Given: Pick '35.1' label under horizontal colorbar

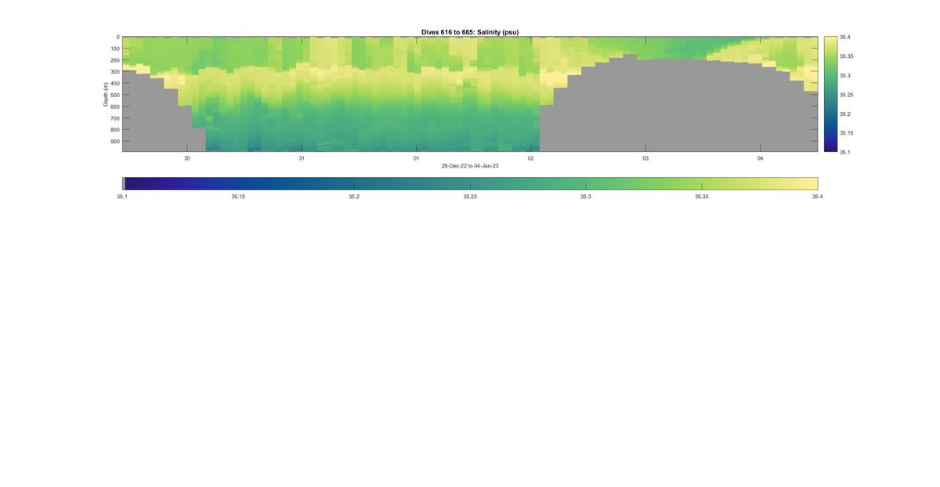Looking at the screenshot, I should 122,197.
